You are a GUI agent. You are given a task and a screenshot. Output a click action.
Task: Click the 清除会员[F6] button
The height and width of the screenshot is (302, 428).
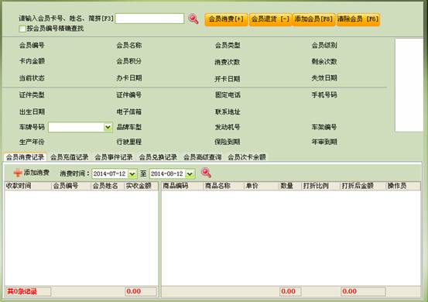[x=358, y=19]
